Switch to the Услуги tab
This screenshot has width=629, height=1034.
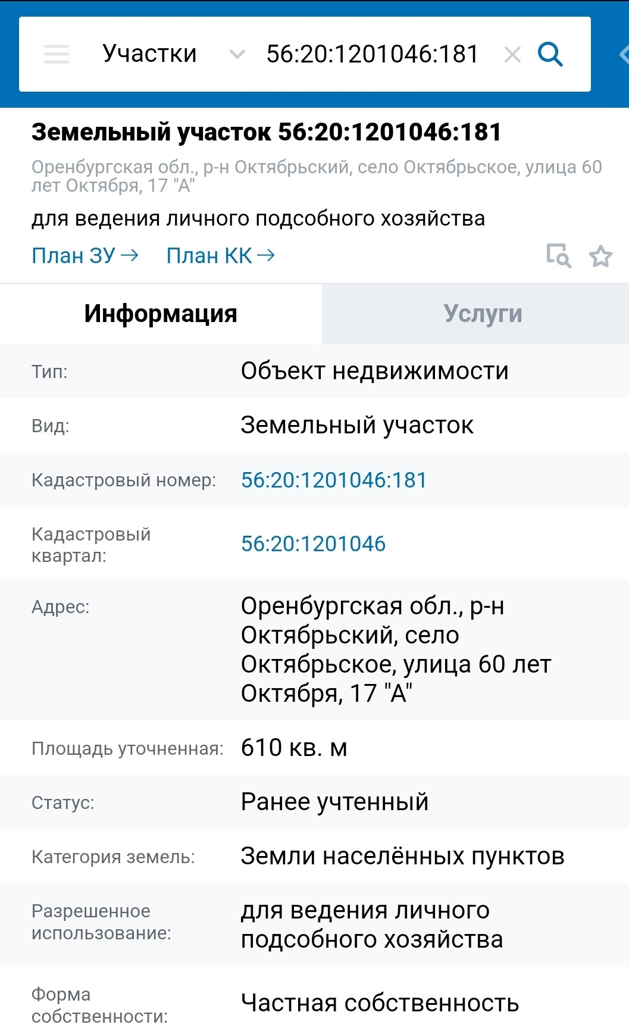[x=483, y=314]
